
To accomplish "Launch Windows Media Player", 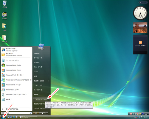I will click(17, 70).
